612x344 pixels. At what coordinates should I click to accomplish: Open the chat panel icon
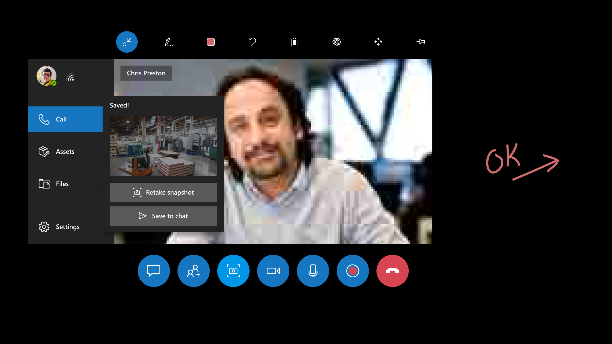pyautogui.click(x=154, y=271)
